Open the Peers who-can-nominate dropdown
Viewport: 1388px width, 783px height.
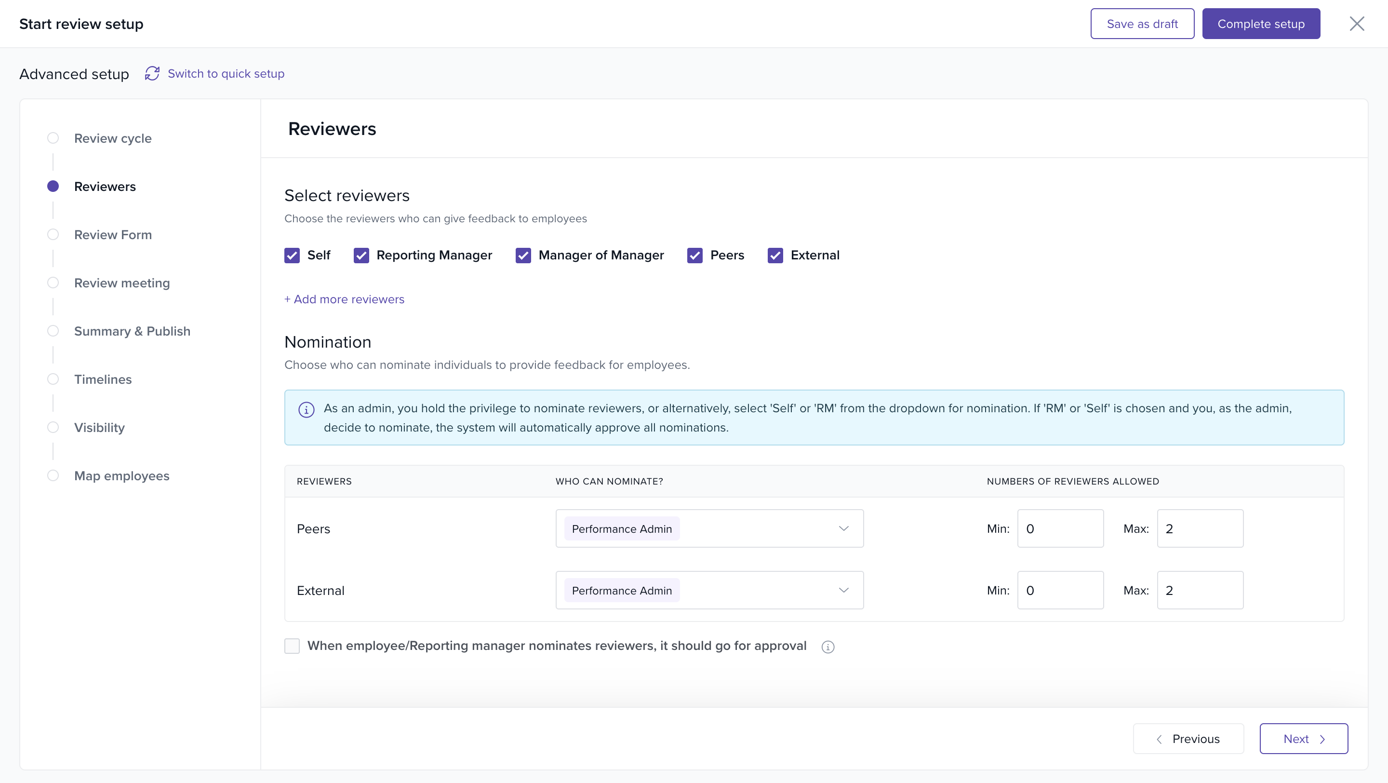[709, 528]
